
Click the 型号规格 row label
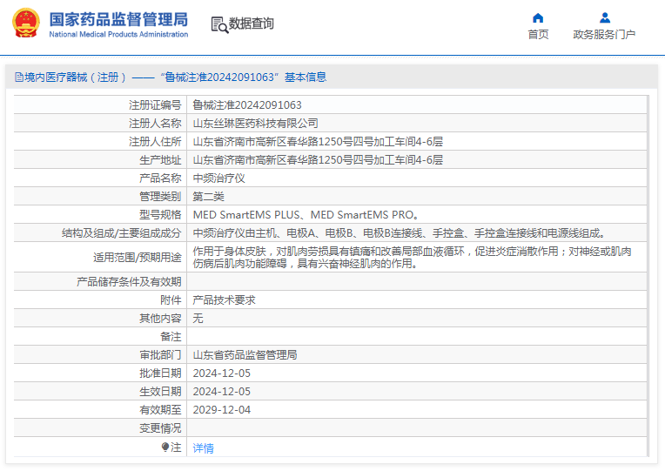(160, 215)
